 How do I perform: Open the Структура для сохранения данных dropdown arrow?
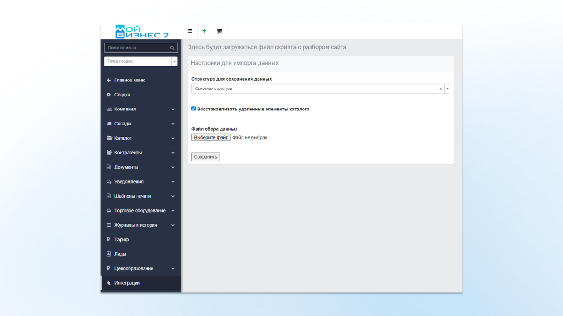447,89
